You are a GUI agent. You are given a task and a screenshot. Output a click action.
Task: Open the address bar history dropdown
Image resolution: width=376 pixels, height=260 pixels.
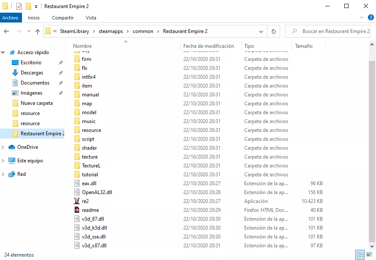261,31
